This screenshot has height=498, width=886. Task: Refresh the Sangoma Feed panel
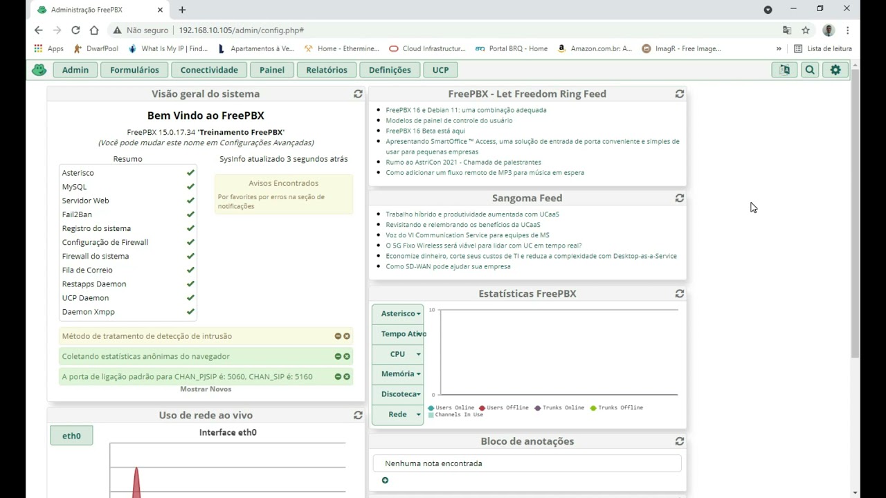[x=680, y=198]
